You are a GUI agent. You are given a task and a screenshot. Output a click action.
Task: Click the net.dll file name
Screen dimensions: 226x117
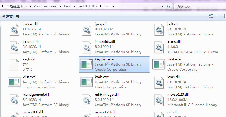(172, 112)
